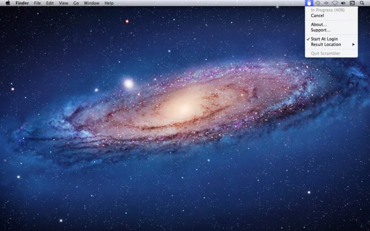
Task: Choose Support... in Scrambler menu
Action: (332, 30)
